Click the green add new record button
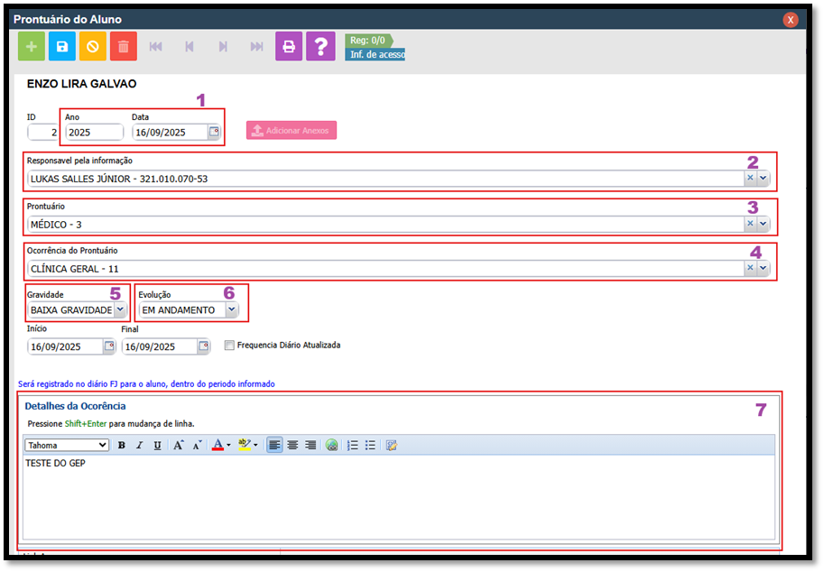Screen dimensions: 824x572 coord(32,46)
